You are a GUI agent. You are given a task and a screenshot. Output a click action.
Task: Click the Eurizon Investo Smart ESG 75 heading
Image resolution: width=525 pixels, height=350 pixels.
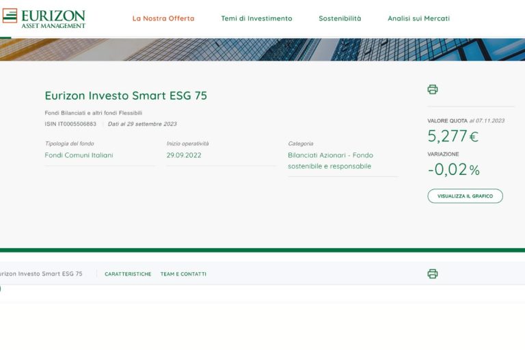click(126, 96)
